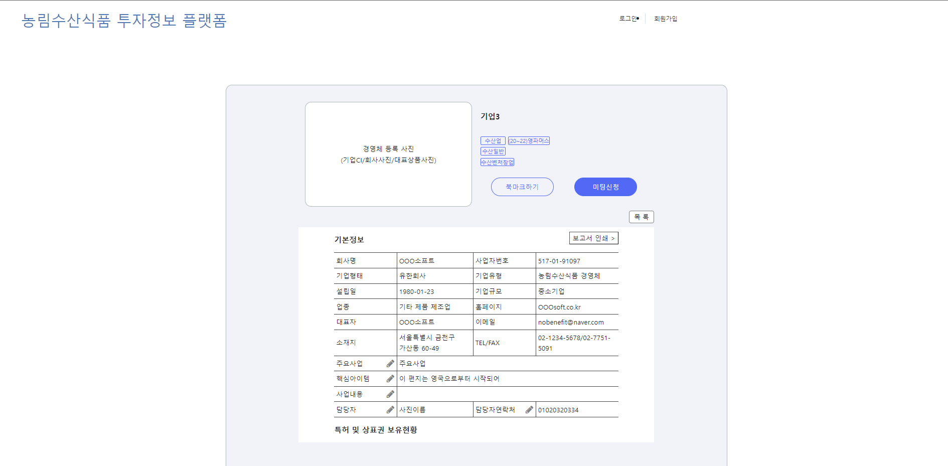Screen dimensions: 948x466
Task: Select the (20~22)영파머스 tag
Action: [x=529, y=140]
